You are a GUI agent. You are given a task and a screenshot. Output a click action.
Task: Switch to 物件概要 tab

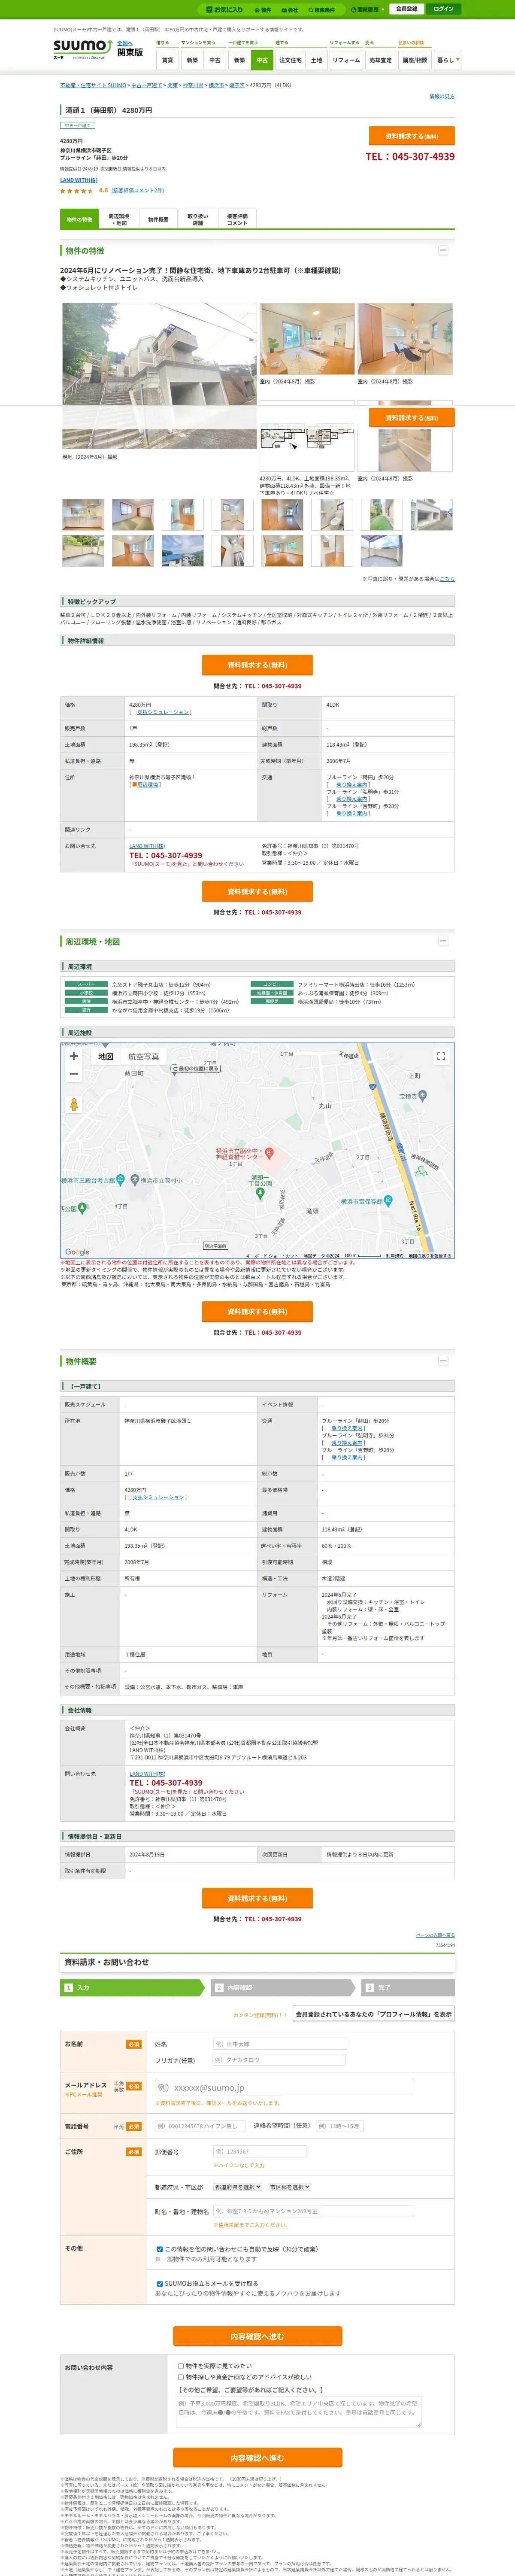coord(158,220)
